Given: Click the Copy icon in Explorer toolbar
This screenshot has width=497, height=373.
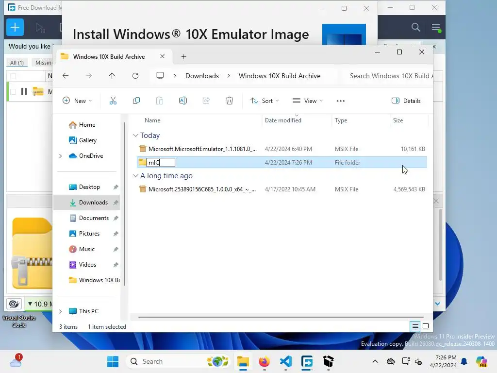Looking at the screenshot, I should (136, 101).
